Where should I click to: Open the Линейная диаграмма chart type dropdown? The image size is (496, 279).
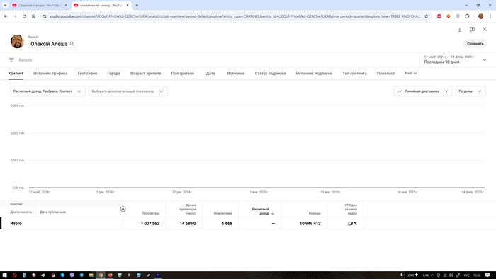(423, 91)
